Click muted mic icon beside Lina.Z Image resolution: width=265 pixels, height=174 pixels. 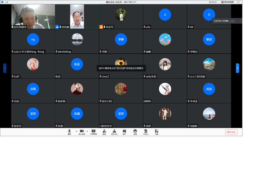[x=101, y=77]
